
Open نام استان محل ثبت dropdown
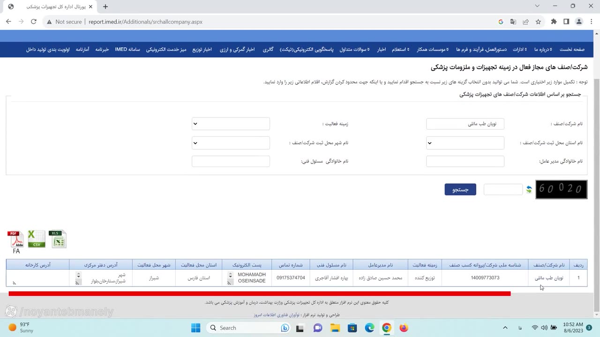tap(465, 143)
